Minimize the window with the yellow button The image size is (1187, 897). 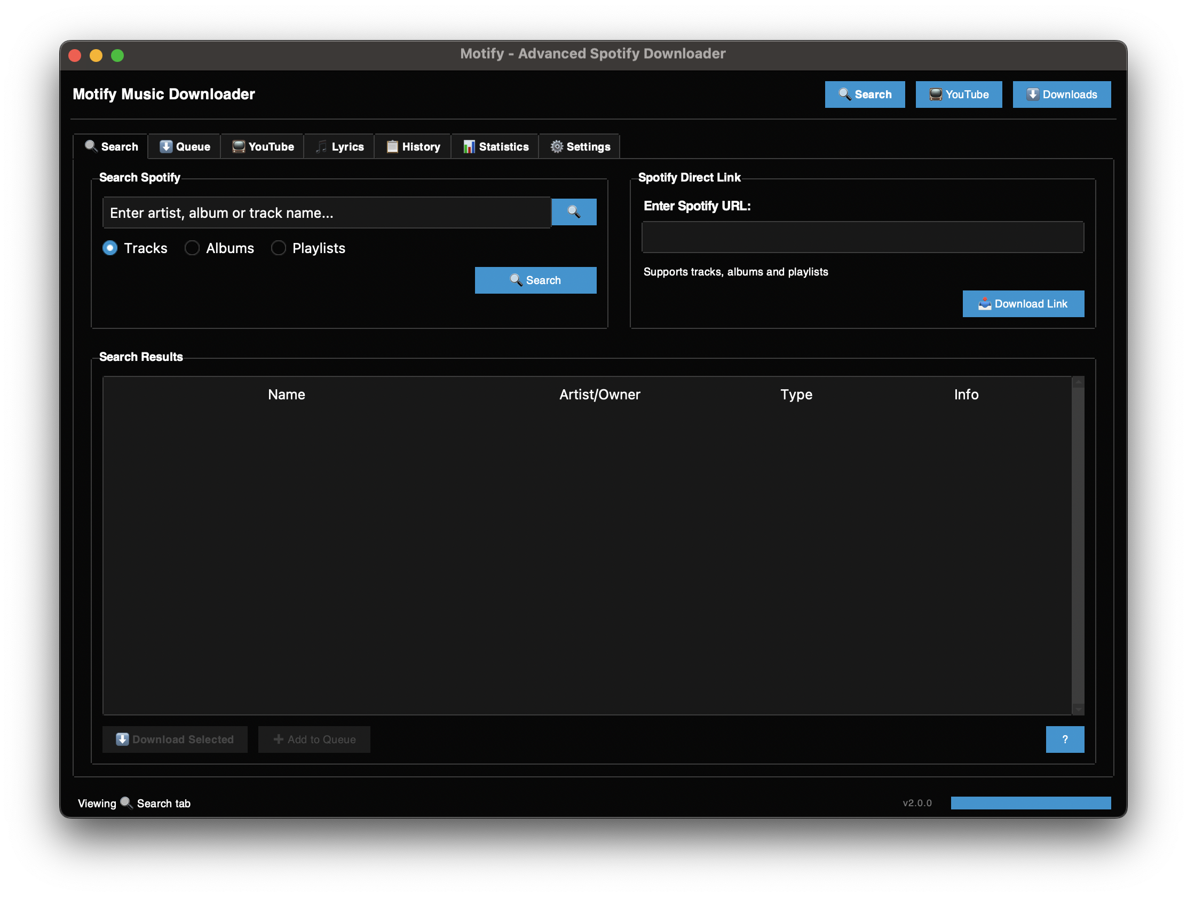pos(96,56)
